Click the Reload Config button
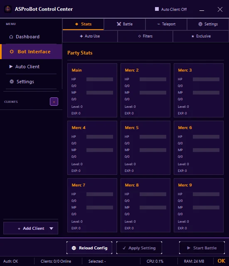229x266 pixels. click(x=89, y=248)
